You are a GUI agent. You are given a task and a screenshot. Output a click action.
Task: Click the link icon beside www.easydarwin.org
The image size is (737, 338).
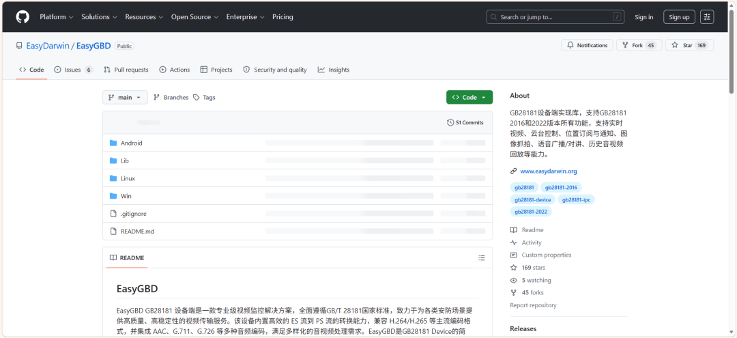pyautogui.click(x=513, y=171)
